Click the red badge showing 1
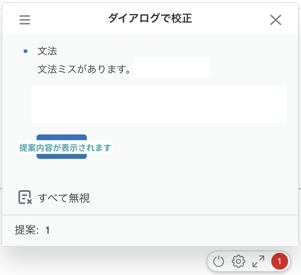Image resolution: width=301 pixels, height=275 pixels. (x=280, y=261)
